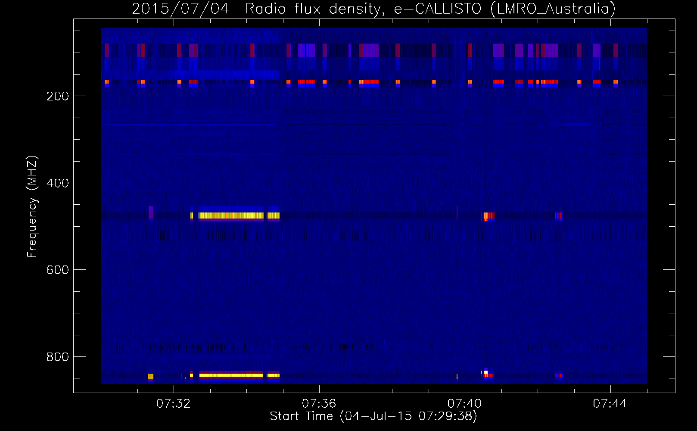Click the 600 frequency tick label
Viewport: 697px width, 431px height.
[58, 270]
